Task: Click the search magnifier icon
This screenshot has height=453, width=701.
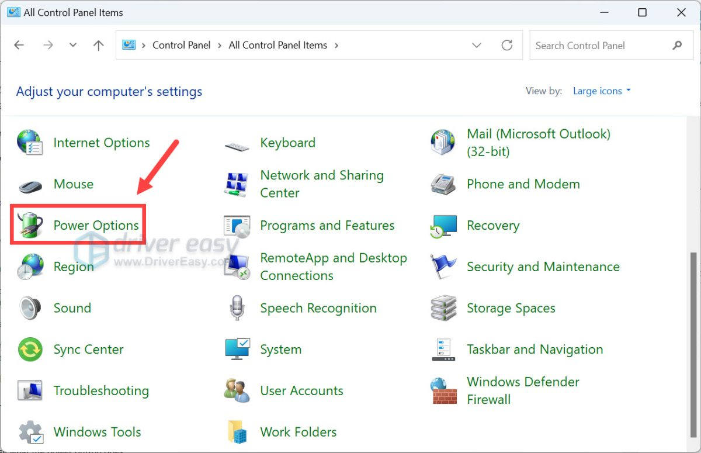Action: point(677,45)
